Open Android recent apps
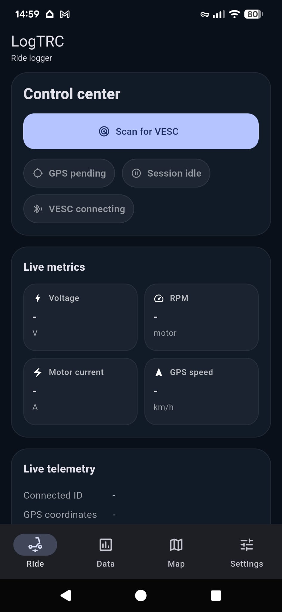 [x=216, y=595]
